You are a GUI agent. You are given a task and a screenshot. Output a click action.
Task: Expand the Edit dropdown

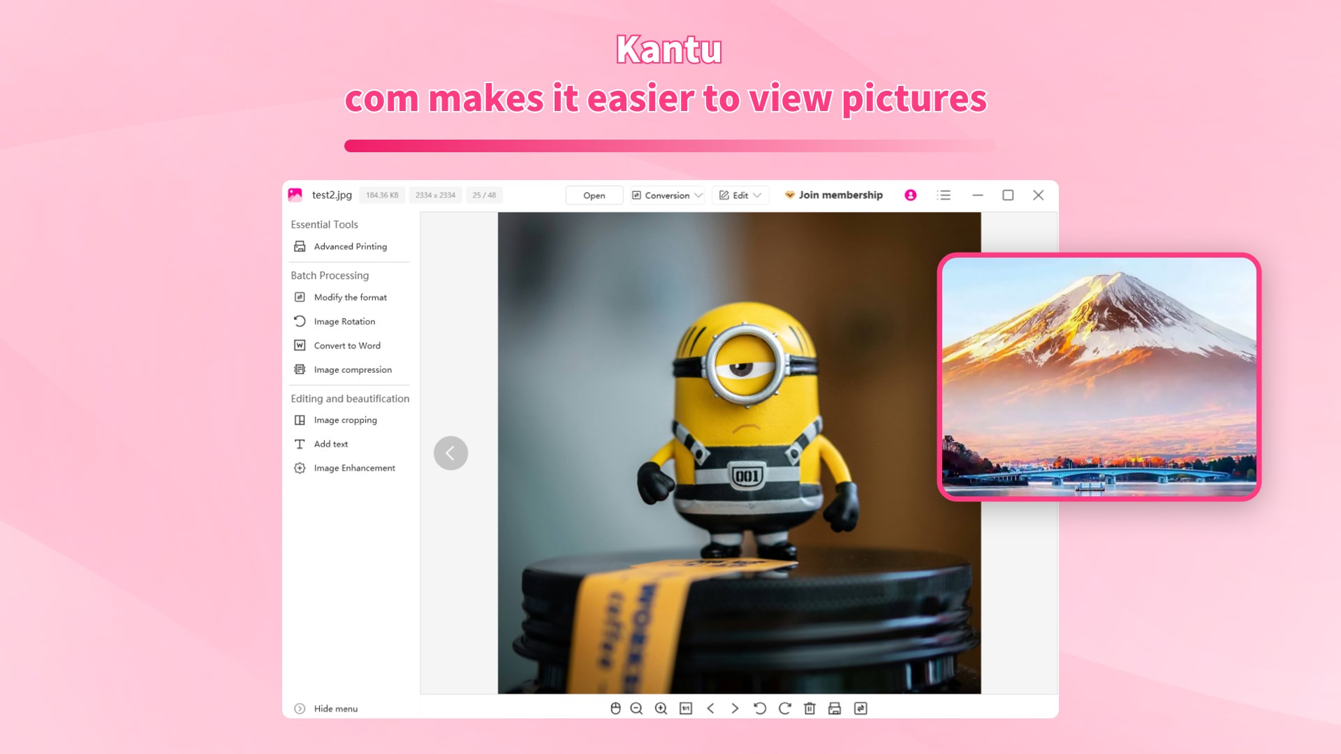point(740,195)
